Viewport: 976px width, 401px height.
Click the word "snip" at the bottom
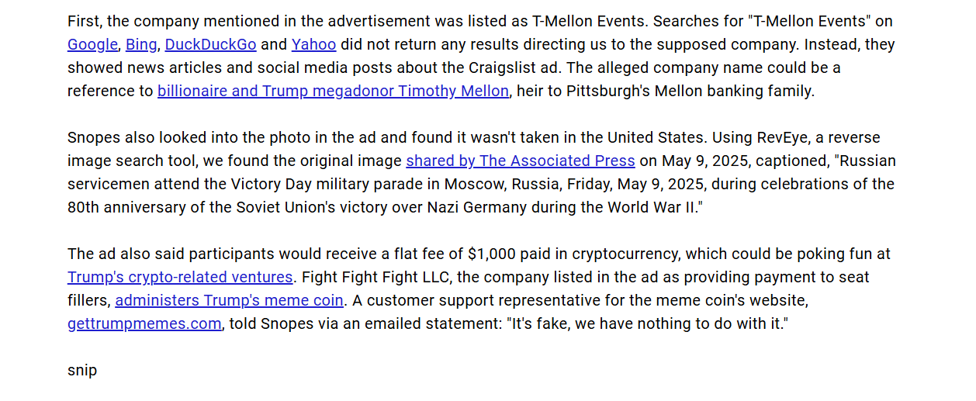point(82,371)
